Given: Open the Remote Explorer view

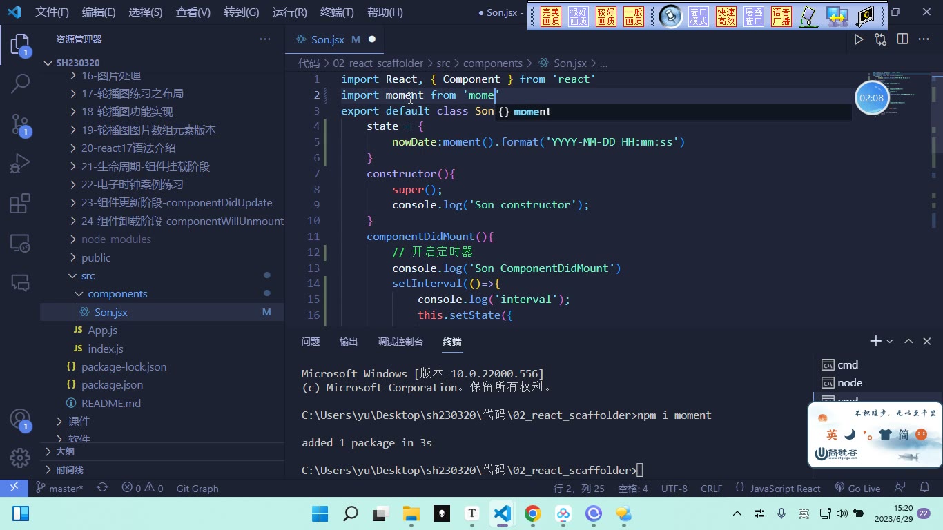Looking at the screenshot, I should click(20, 243).
